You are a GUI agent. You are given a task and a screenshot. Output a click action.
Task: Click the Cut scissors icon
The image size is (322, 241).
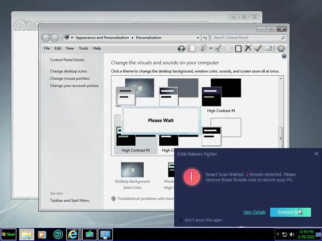[218, 49]
